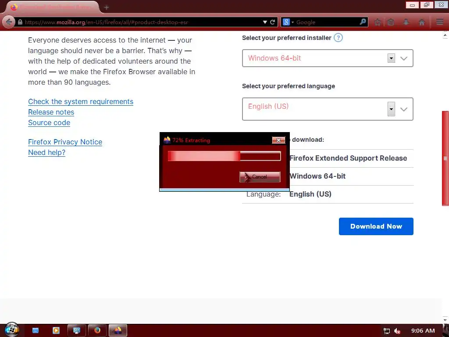Switch to the installer taskbar button
This screenshot has width=449, height=337.
tap(118, 330)
